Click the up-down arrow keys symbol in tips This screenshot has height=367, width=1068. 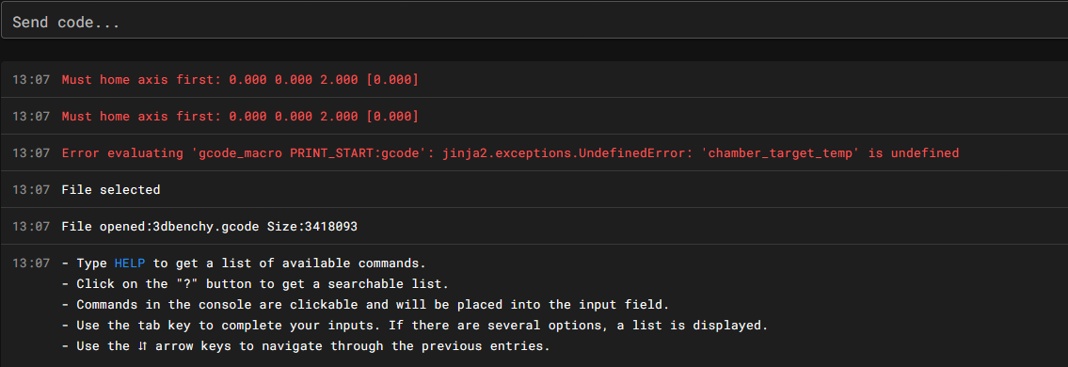pyautogui.click(x=144, y=346)
